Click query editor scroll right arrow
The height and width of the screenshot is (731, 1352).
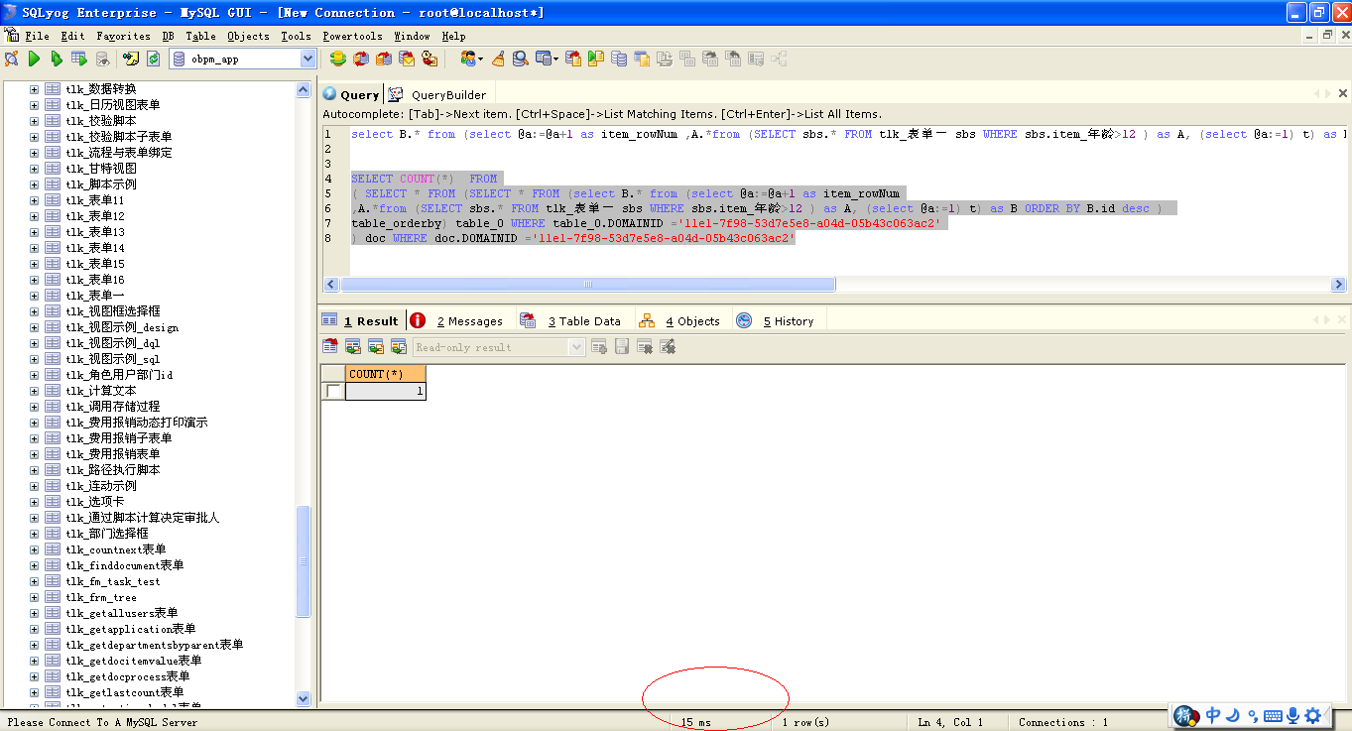1337,284
